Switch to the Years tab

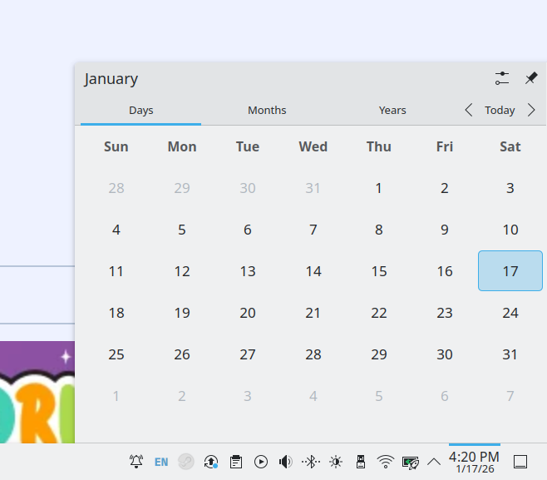[x=392, y=111]
